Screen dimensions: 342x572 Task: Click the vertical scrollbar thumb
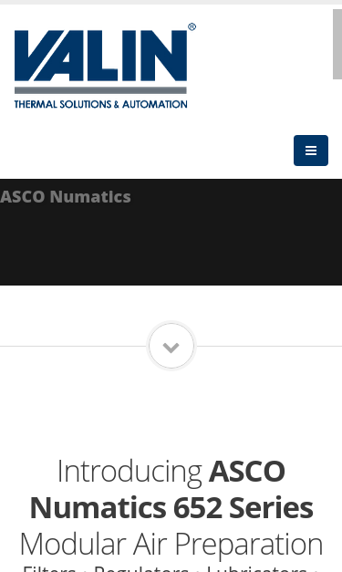(x=337, y=44)
